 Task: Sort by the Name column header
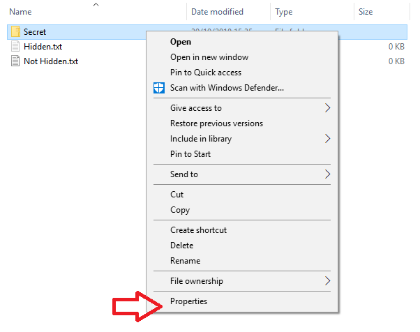point(21,12)
